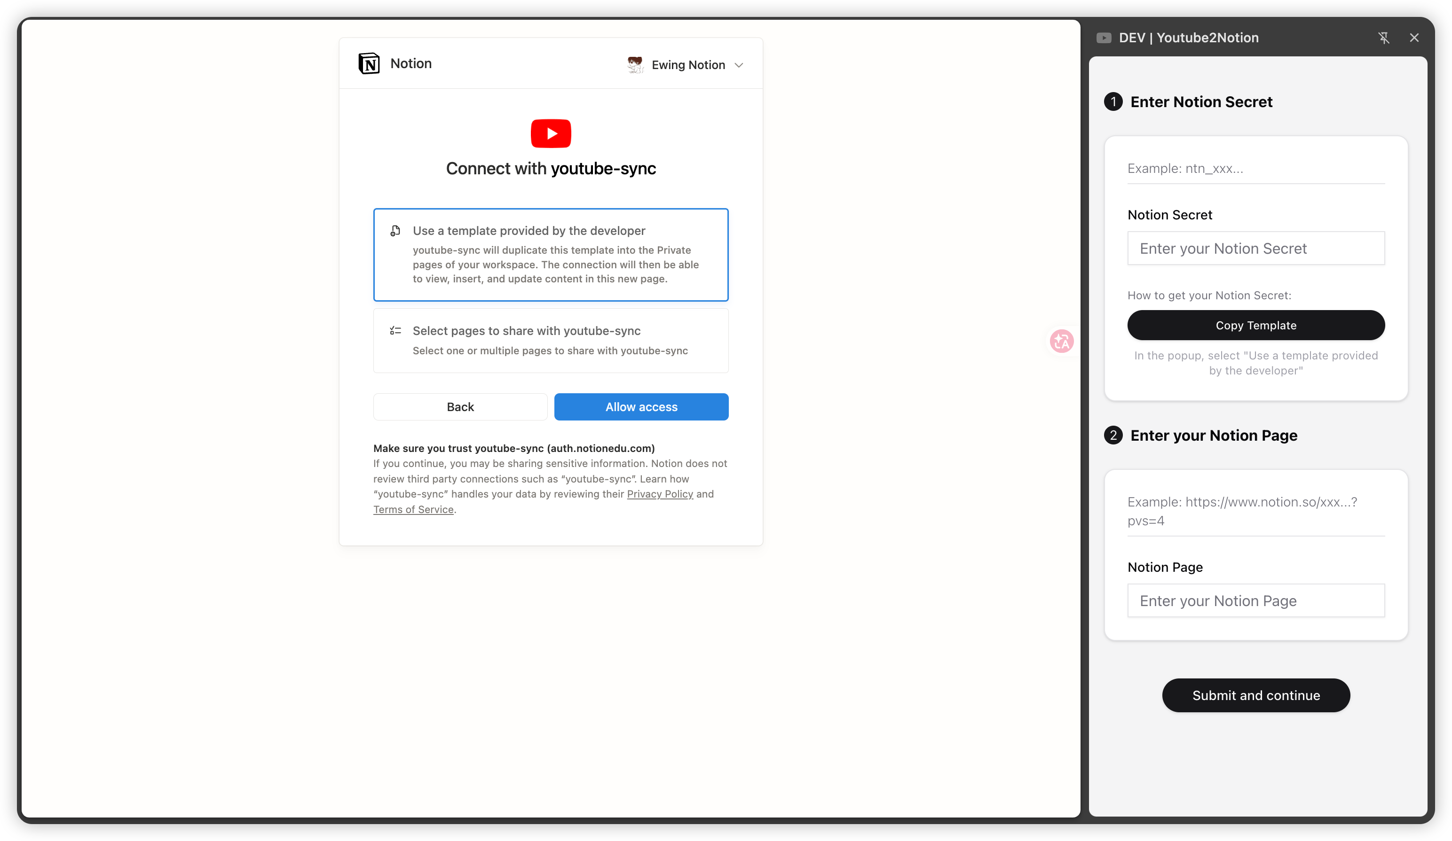Go back with the Back button
The width and height of the screenshot is (1452, 841).
pos(460,407)
